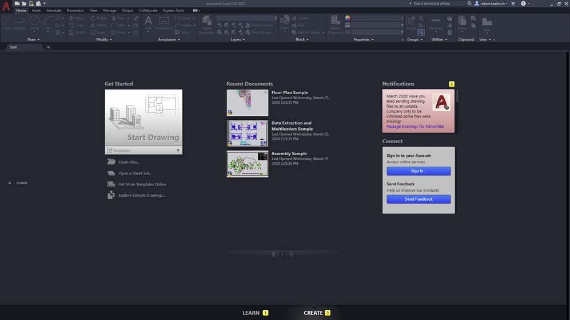Open the Floor Plan Sample thumbnail
570x320 pixels.
point(248,103)
